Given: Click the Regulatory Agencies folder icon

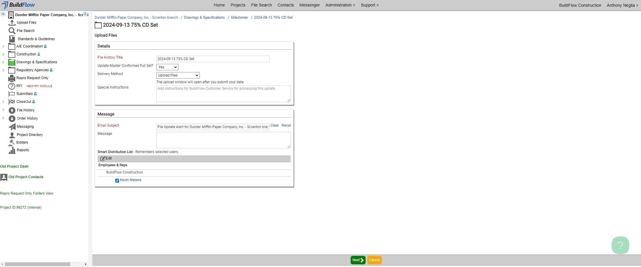Looking at the screenshot, I should (12, 70).
